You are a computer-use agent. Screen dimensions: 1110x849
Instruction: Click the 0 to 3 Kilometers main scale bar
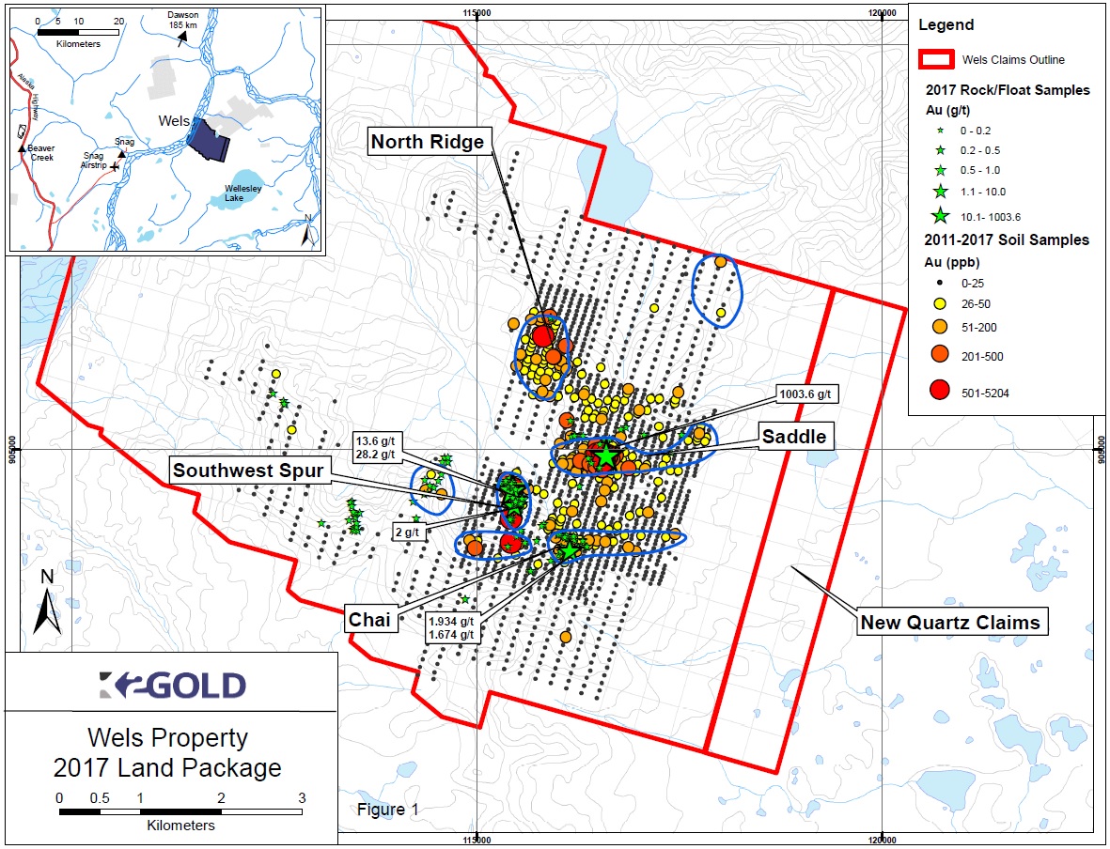(181, 810)
